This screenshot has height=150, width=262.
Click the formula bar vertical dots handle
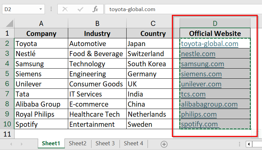51,9
